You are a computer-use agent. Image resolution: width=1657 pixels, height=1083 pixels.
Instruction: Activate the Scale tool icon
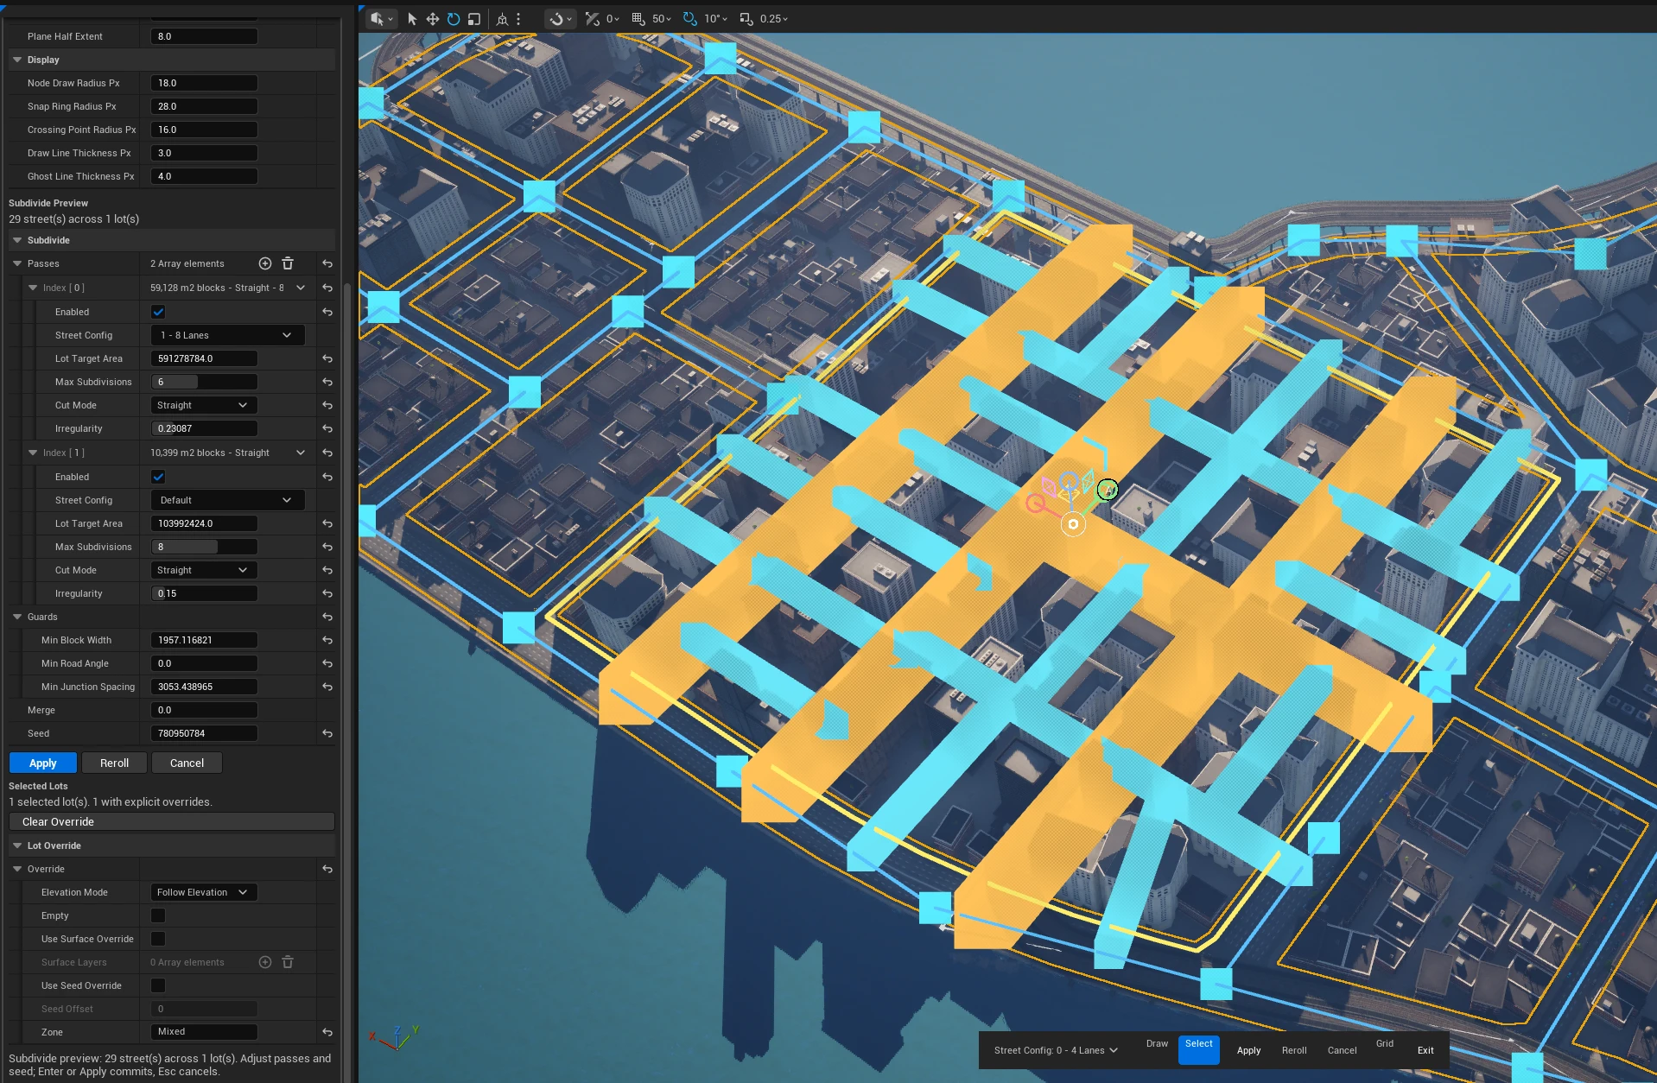(x=474, y=18)
